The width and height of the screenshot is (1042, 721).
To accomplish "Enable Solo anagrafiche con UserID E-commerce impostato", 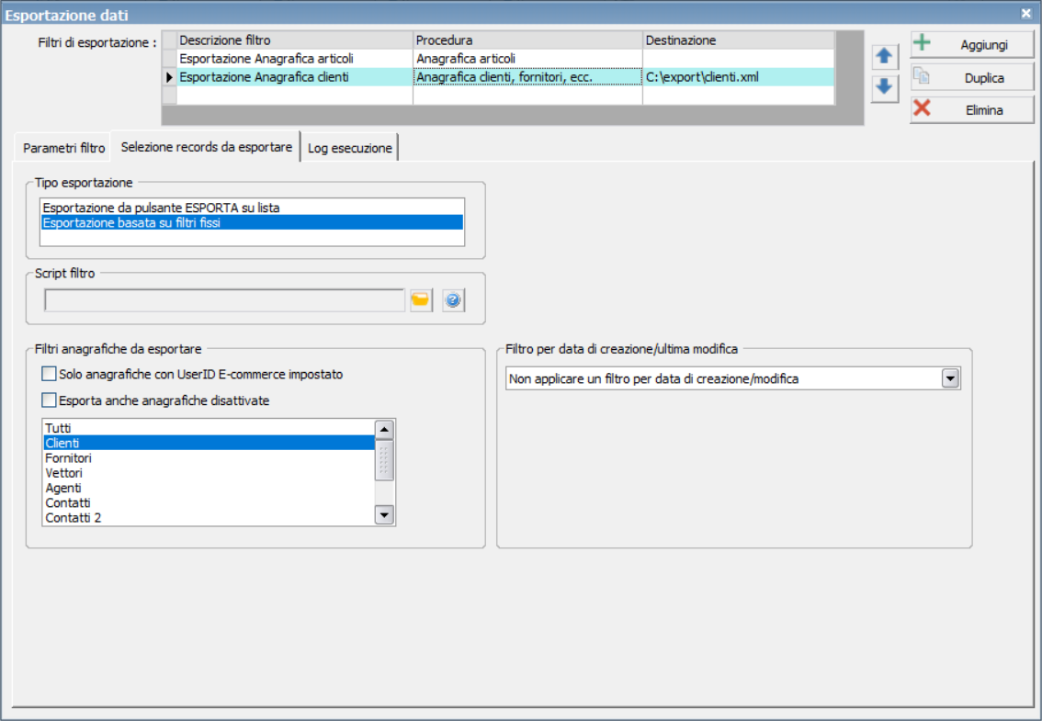I will point(50,374).
